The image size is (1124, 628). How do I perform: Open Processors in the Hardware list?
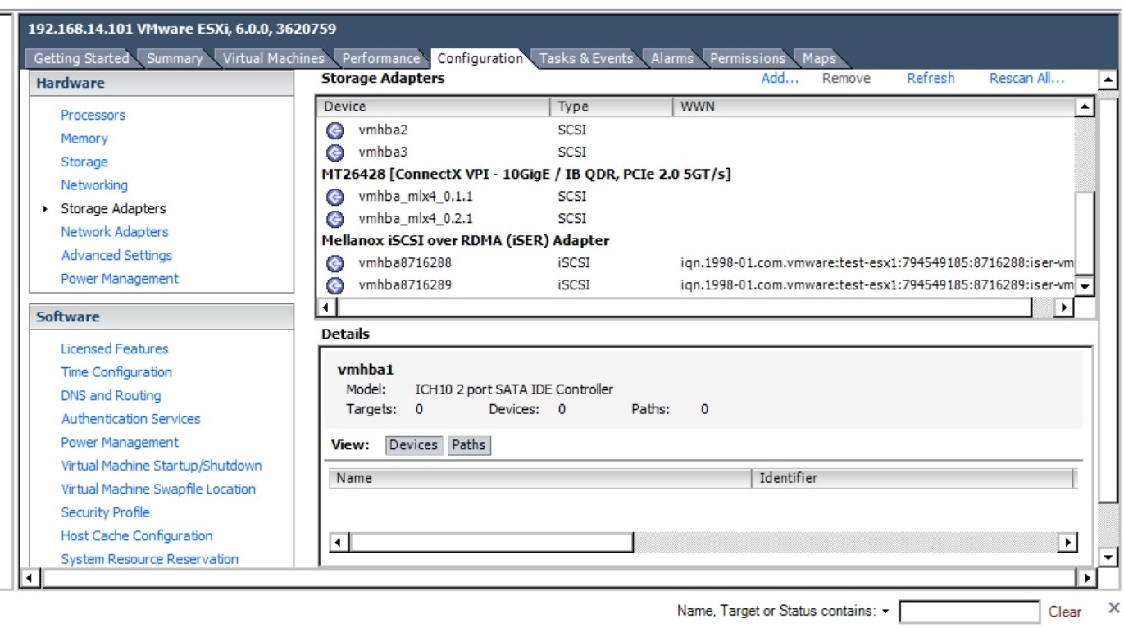click(x=93, y=116)
